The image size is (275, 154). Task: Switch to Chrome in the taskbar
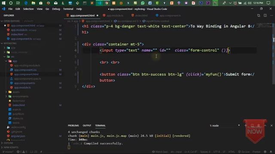coord(107,3)
